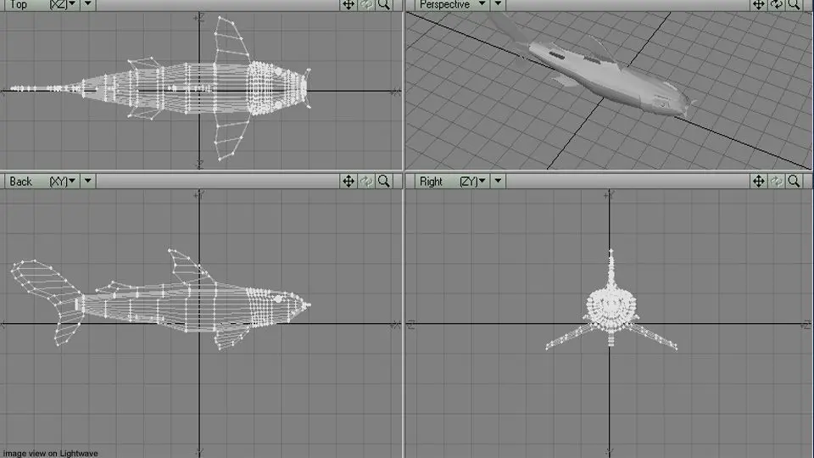The height and width of the screenshot is (458, 814).
Task: Open the Right viewport display mode dropdown
Action: pos(498,181)
